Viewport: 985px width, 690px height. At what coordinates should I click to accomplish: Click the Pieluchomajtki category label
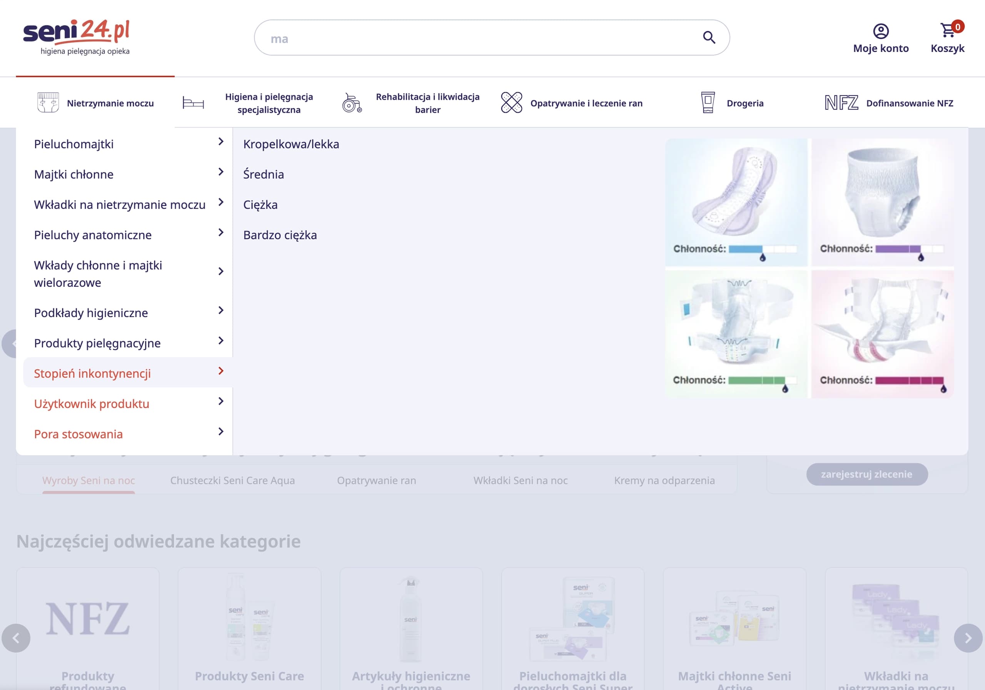74,144
